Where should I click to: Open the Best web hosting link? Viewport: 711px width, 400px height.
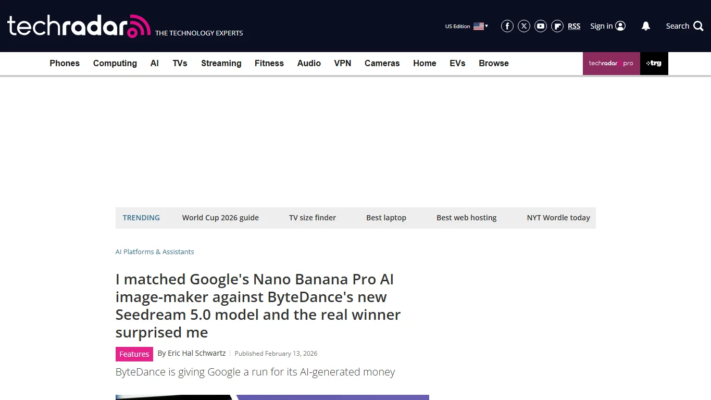[x=467, y=218]
